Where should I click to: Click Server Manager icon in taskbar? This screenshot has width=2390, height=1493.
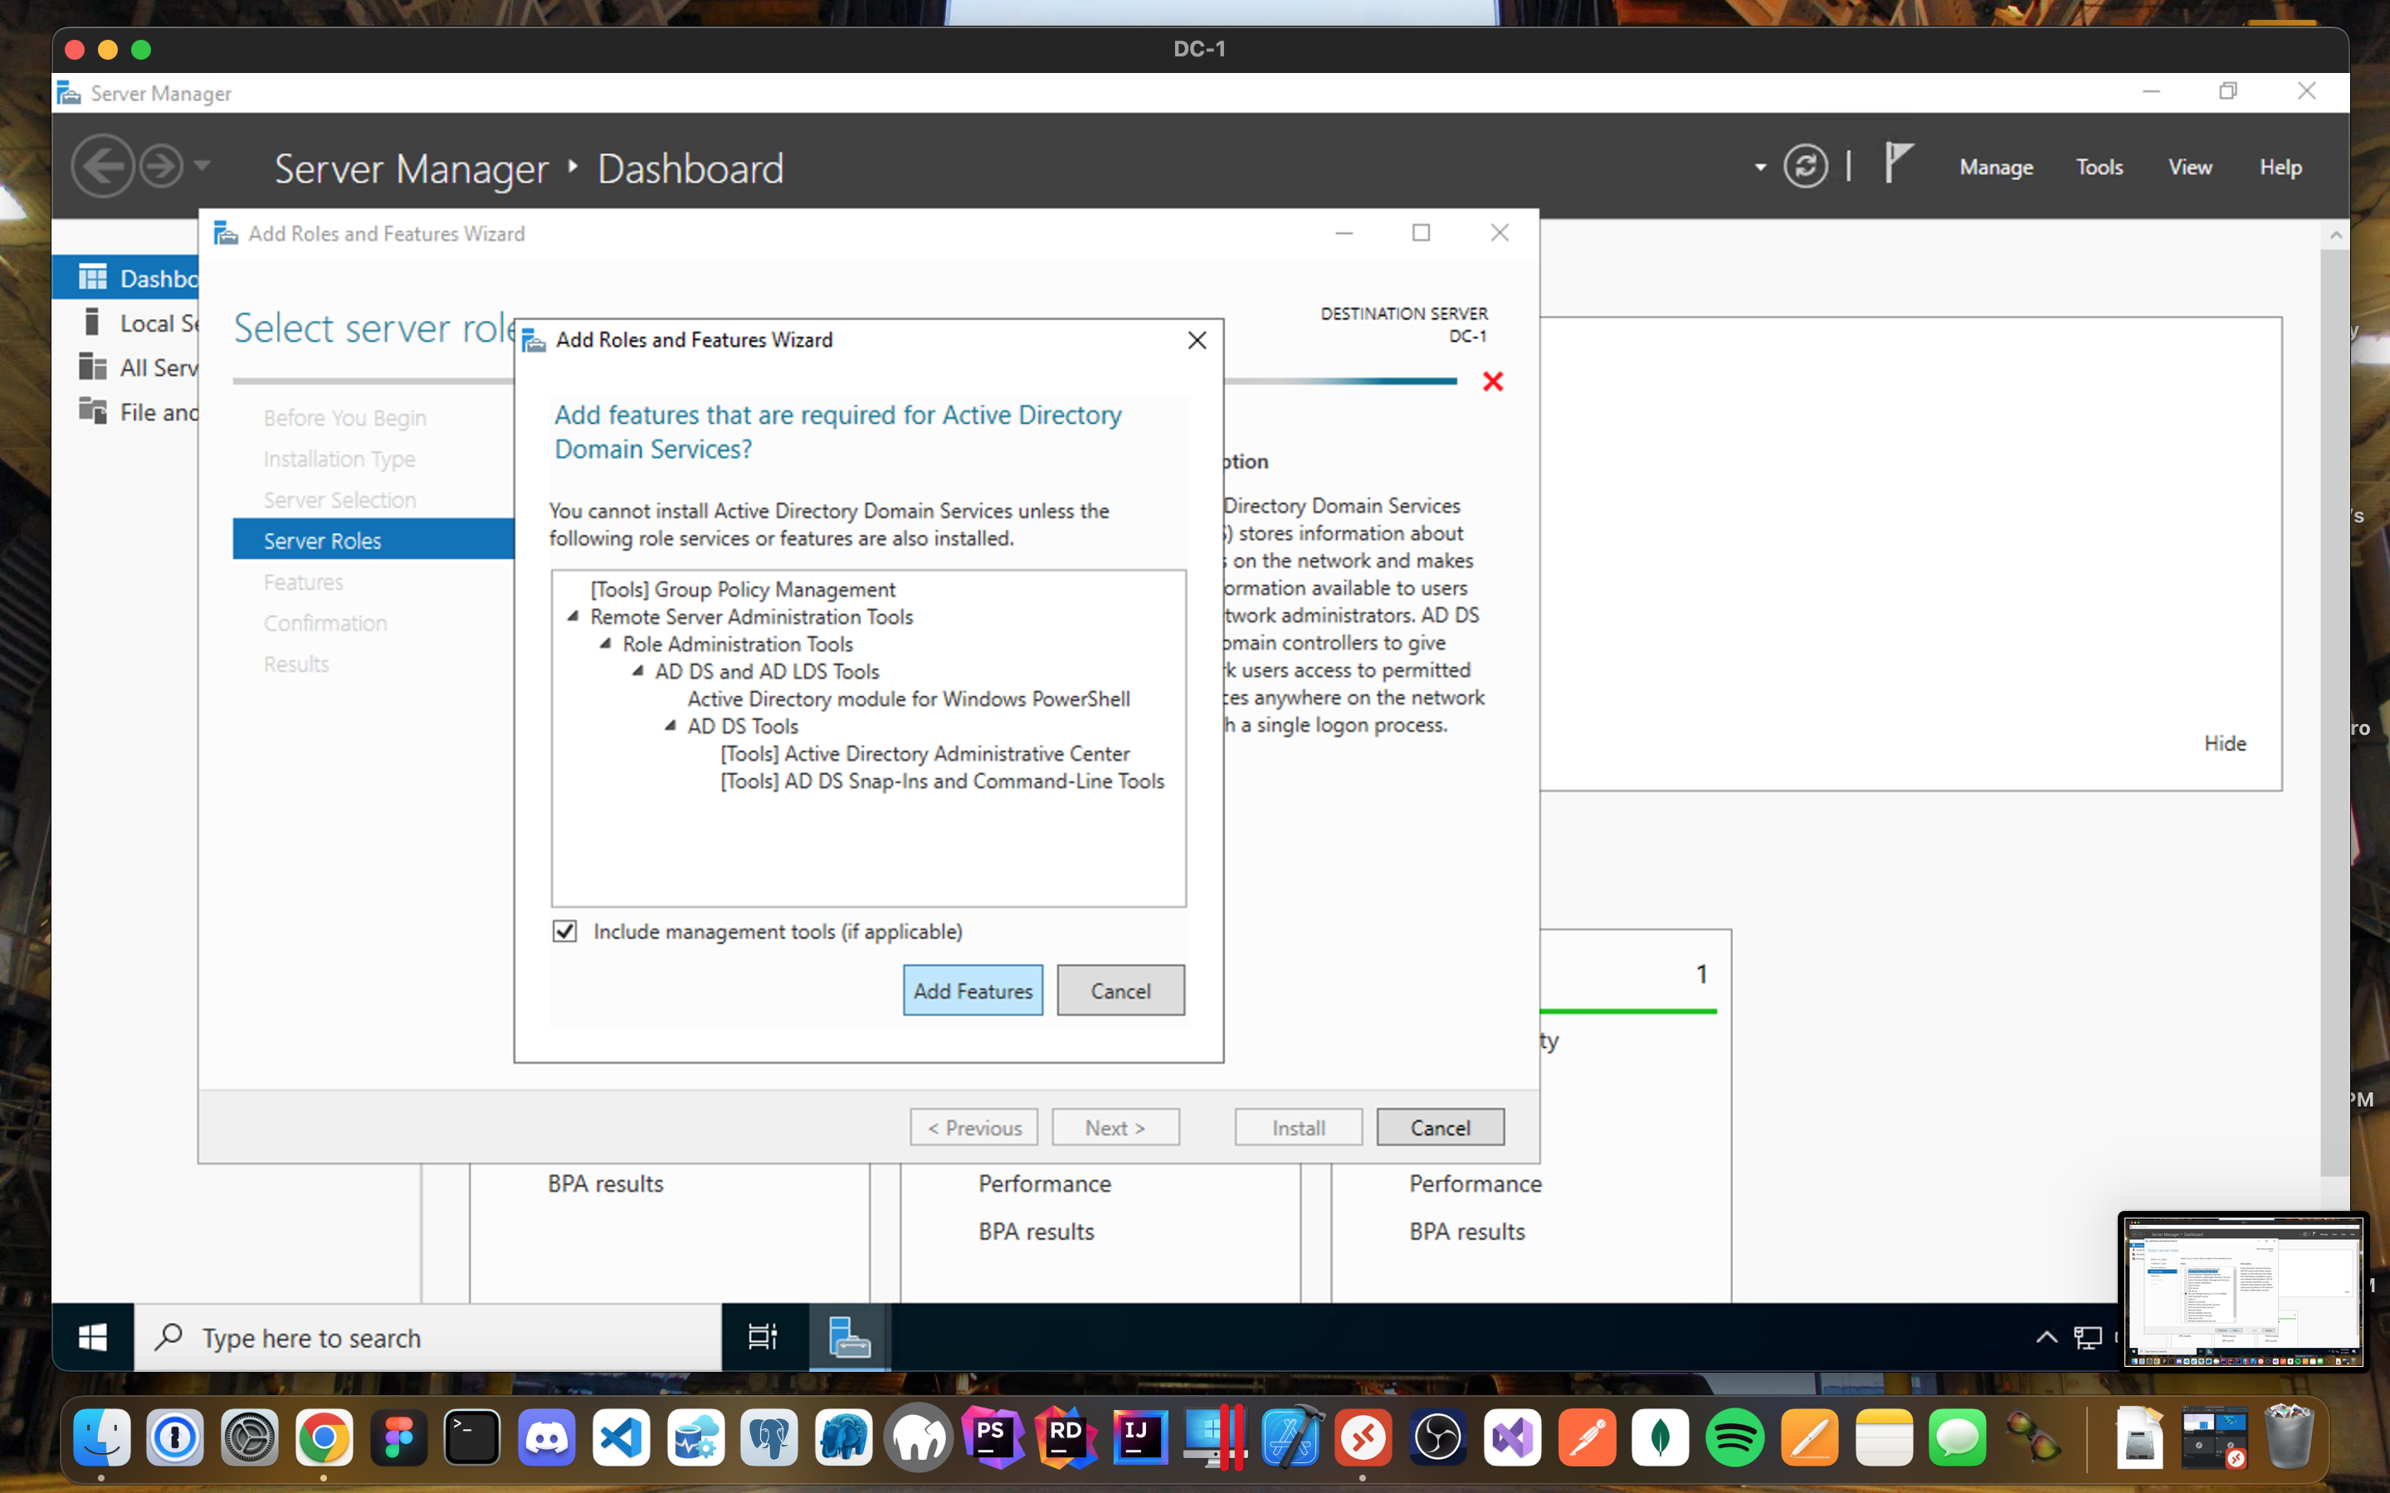(848, 1337)
